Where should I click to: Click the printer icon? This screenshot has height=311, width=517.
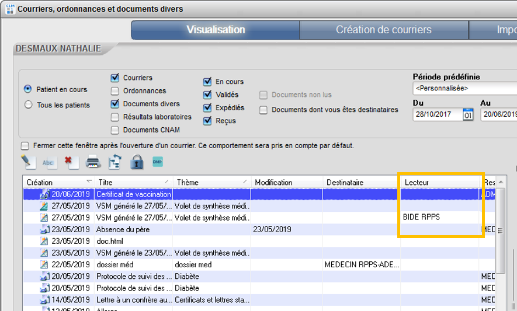[x=93, y=162]
